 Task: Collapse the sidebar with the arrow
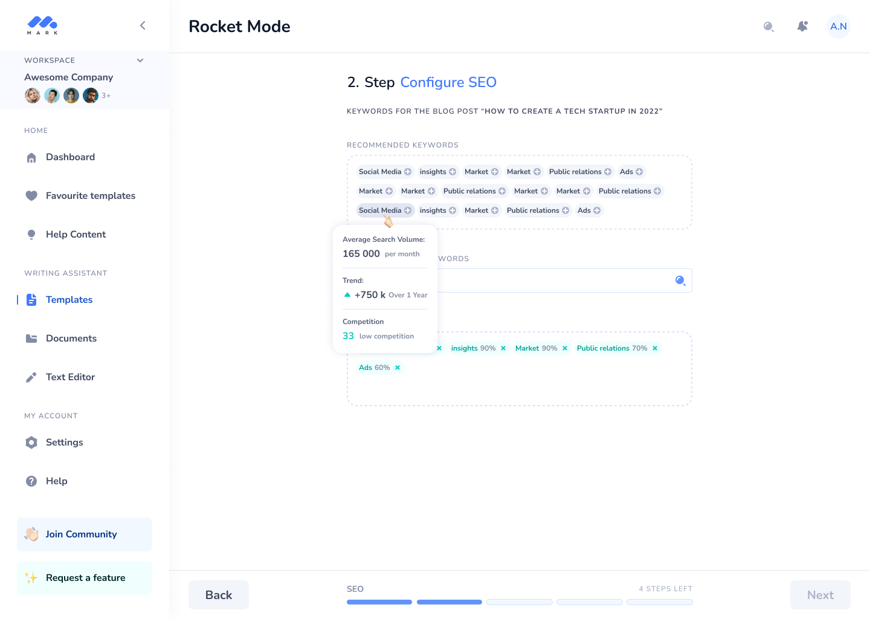coord(143,25)
